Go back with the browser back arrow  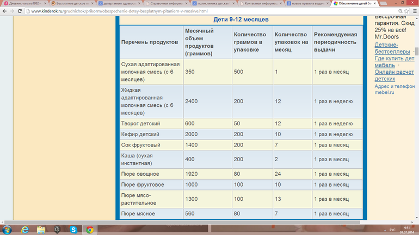[x=4, y=11]
